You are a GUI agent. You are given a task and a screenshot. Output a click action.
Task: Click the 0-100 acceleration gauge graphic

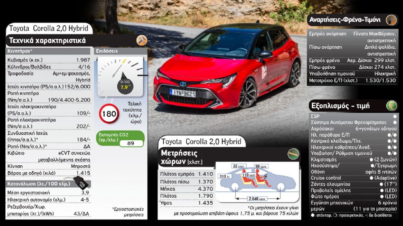[x=120, y=76]
